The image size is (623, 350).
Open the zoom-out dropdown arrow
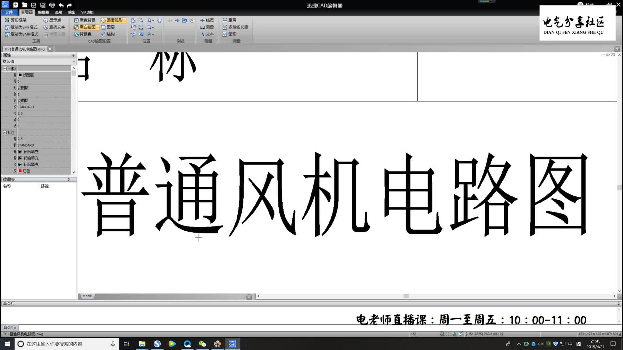(153, 28)
